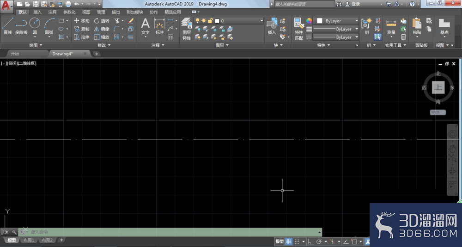
Task: Toggle polar tracking in status bar
Action: 319,241
